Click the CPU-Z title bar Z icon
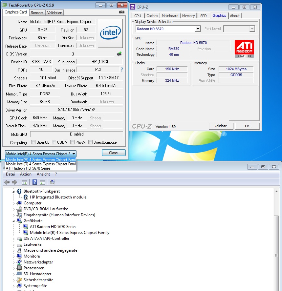The height and width of the screenshot is (291, 282). (133, 7)
